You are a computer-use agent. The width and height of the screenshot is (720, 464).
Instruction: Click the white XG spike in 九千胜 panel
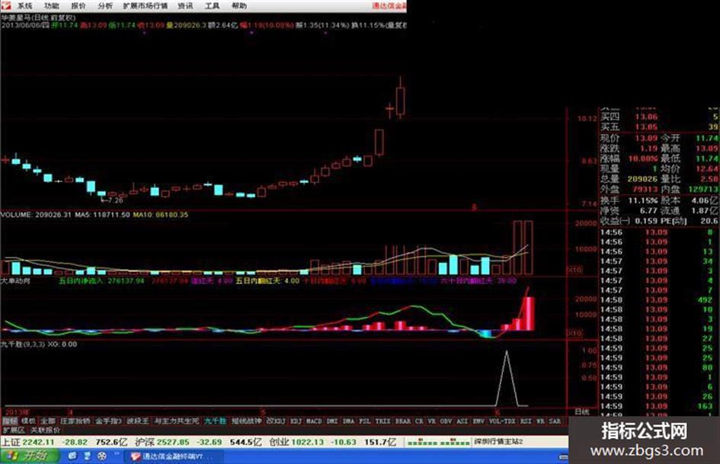click(x=507, y=378)
